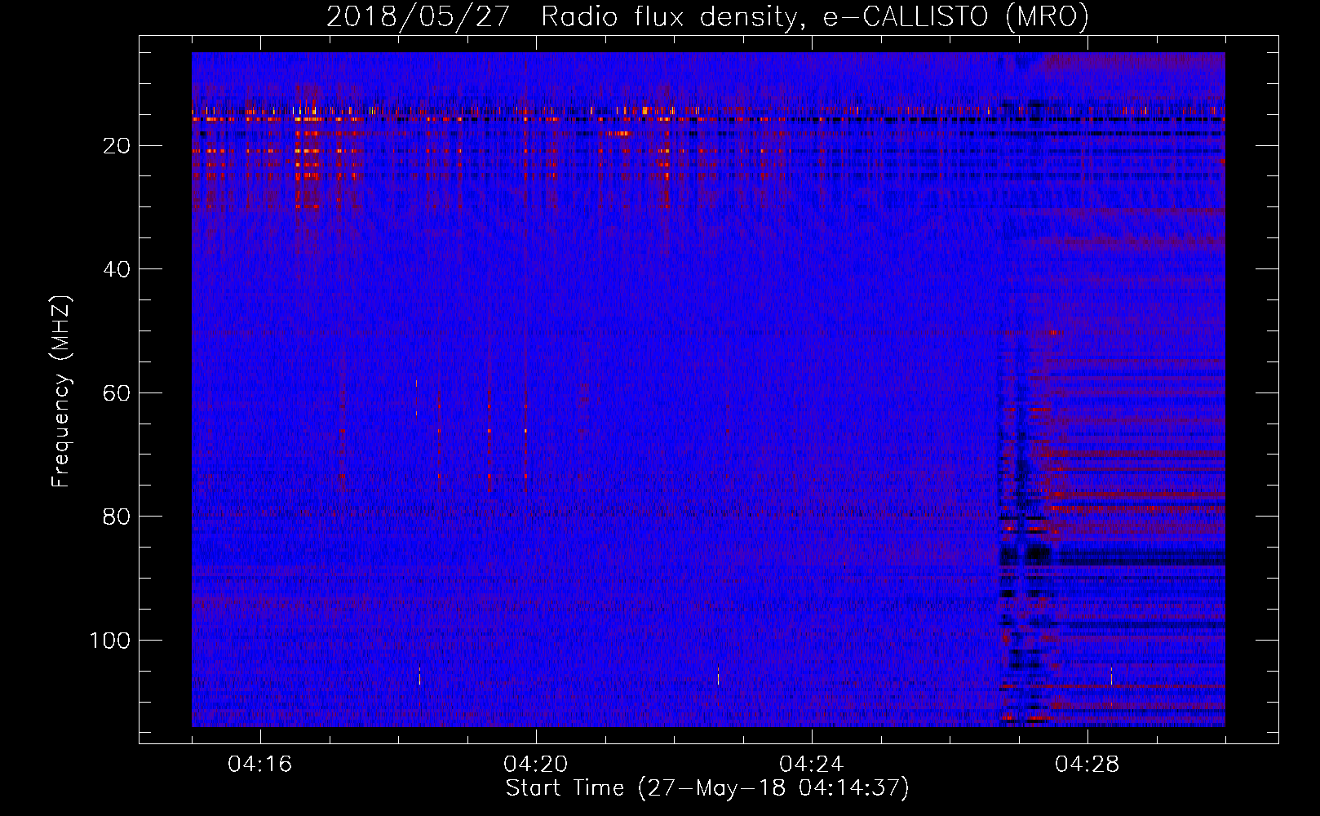Click the 04:16 time tick label
The image size is (1320, 816).
pyautogui.click(x=260, y=765)
